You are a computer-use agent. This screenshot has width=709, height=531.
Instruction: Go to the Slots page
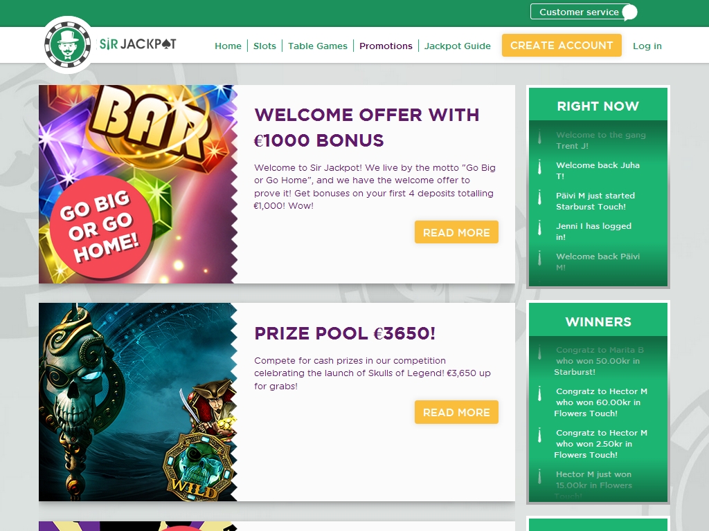[264, 46]
